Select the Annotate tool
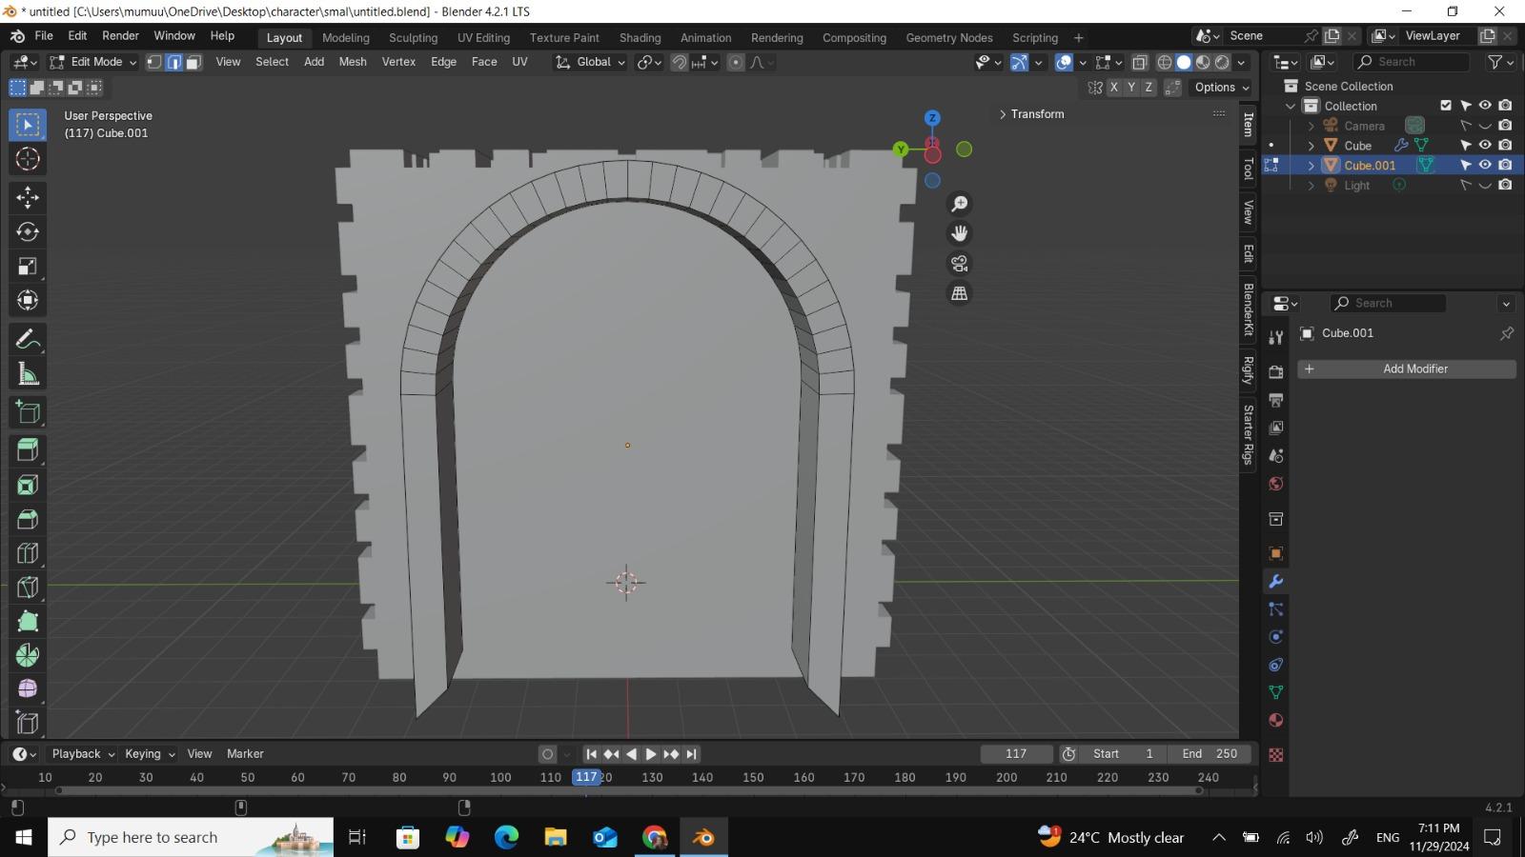Image resolution: width=1525 pixels, height=857 pixels. click(28, 340)
